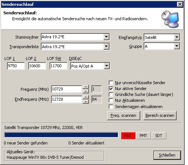Enable Gründliche Suche checkbox
Screen dimensions: 188x165
point(111,94)
